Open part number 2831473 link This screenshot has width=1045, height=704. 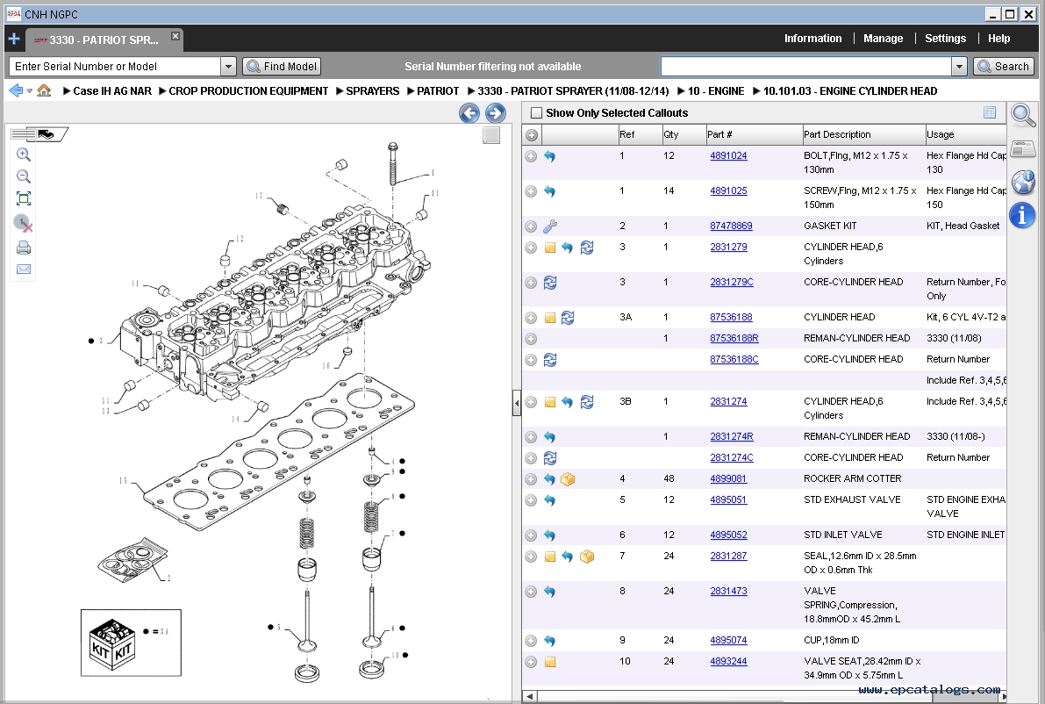click(x=728, y=591)
